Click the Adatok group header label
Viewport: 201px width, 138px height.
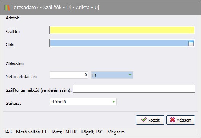click(x=13, y=18)
